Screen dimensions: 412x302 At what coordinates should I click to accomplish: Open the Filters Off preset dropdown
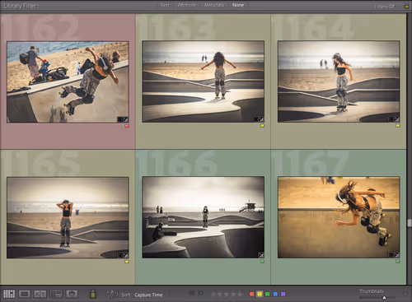385,6
